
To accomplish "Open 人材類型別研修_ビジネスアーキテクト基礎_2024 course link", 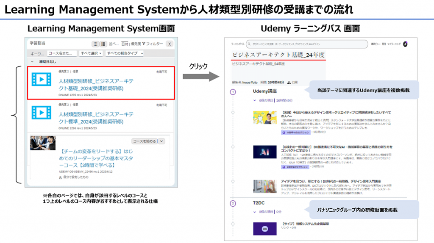I will click(x=96, y=85).
